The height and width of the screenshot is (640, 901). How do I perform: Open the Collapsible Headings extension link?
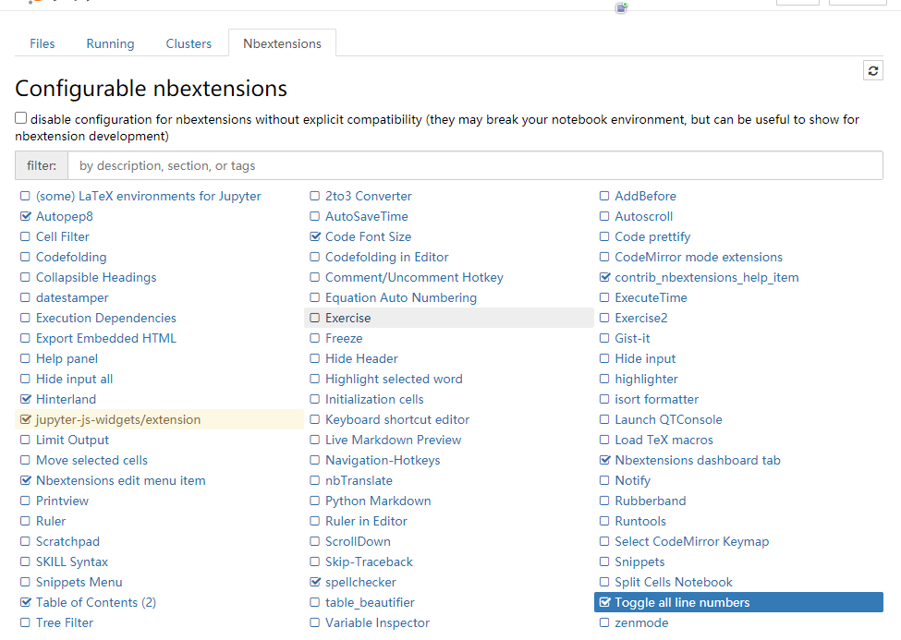coord(96,278)
